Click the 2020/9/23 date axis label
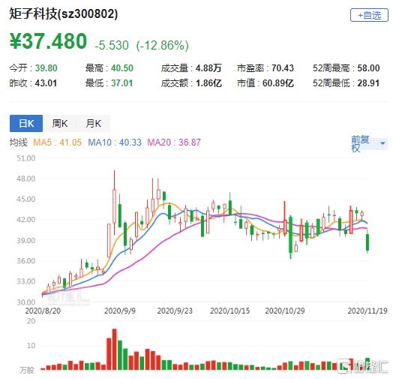 (x=175, y=311)
